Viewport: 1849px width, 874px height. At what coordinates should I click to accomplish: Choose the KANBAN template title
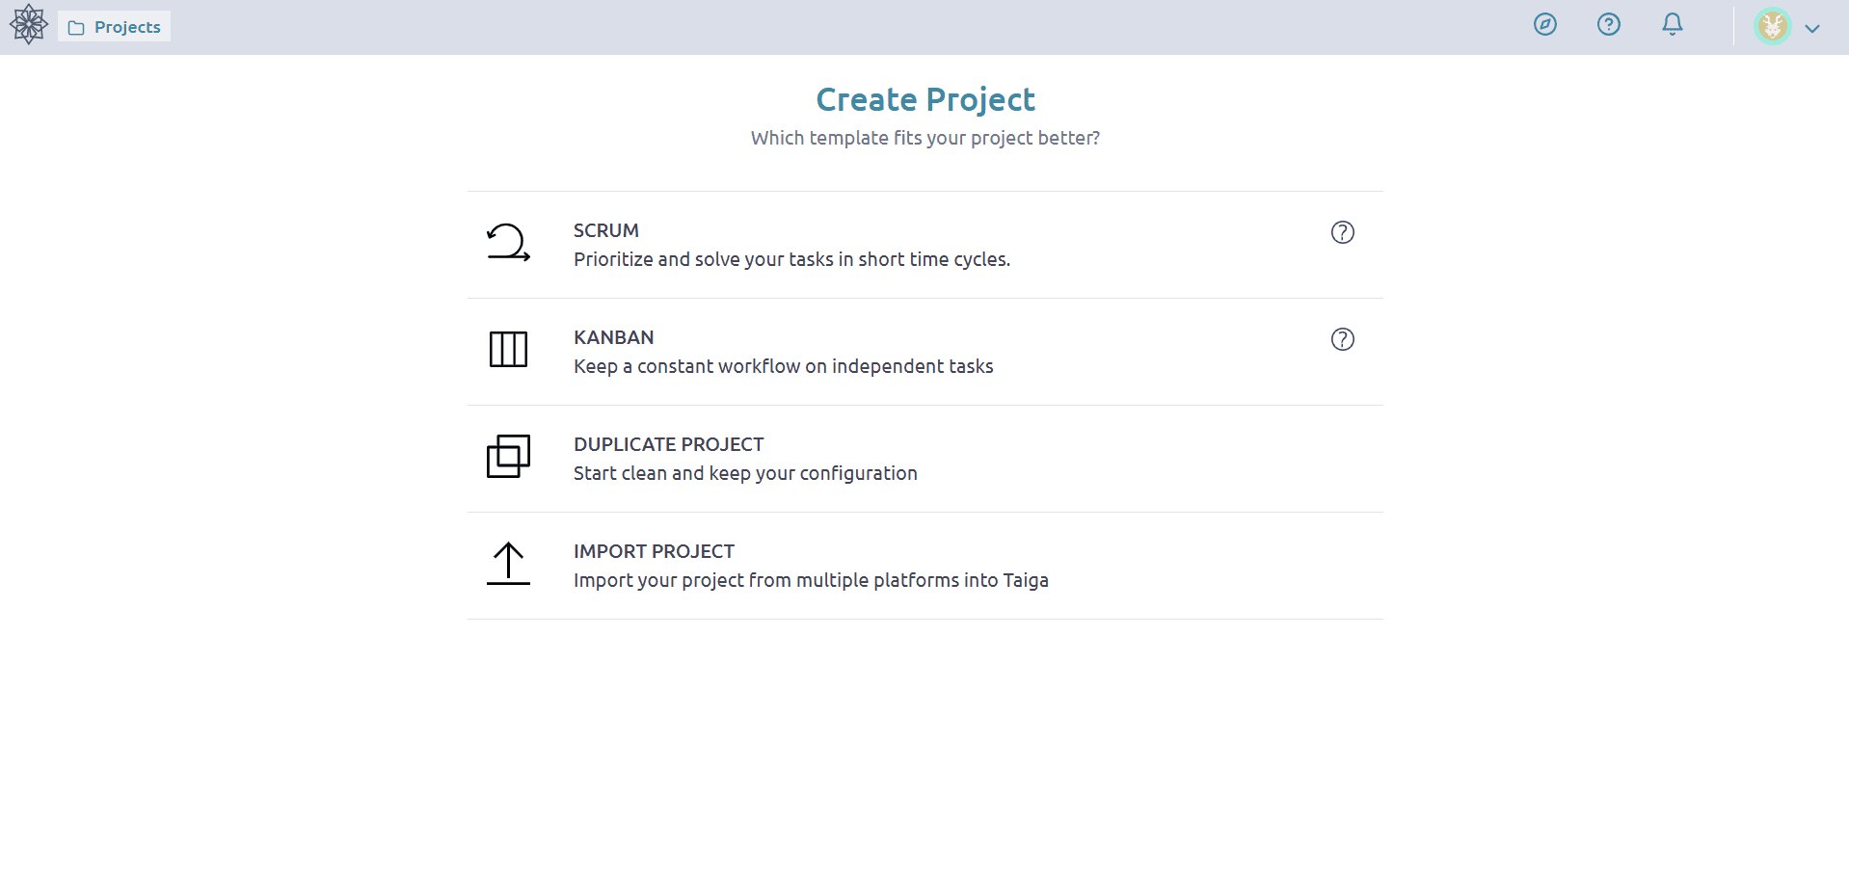pos(613,337)
